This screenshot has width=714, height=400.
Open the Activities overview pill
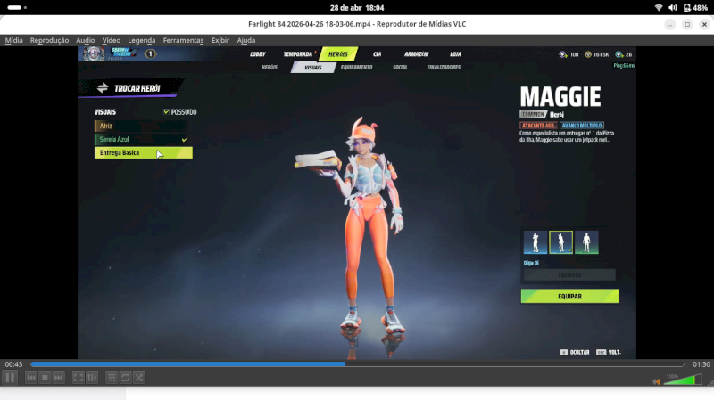pyautogui.click(x=17, y=8)
